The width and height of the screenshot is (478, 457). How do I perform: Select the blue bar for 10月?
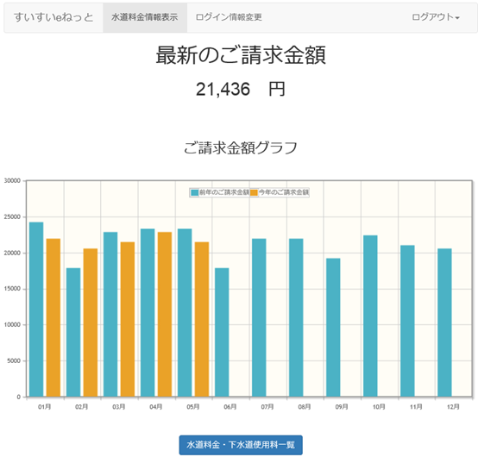(x=370, y=316)
